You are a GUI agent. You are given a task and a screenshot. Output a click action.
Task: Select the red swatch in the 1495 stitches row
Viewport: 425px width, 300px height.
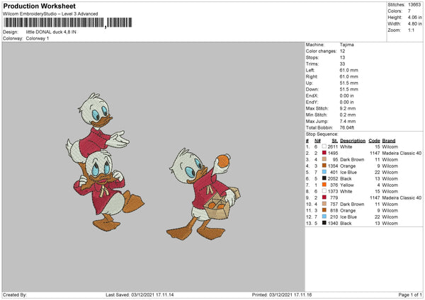(324, 153)
